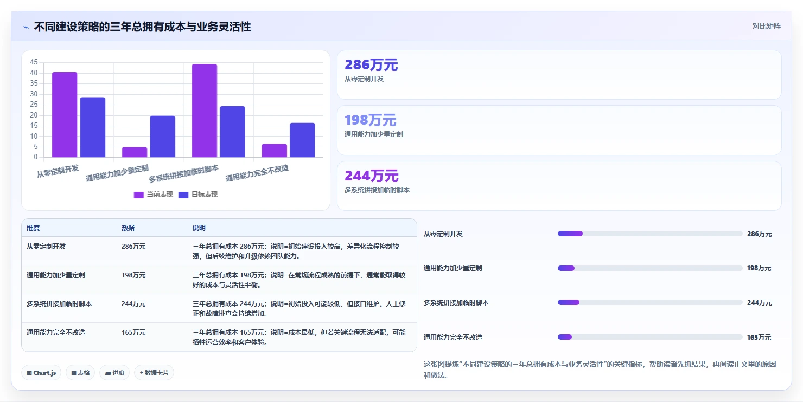Viewport: 803px width, 402px height.
Task: Click the summary paragraph beginning 这张图提炼
Action: (600, 369)
